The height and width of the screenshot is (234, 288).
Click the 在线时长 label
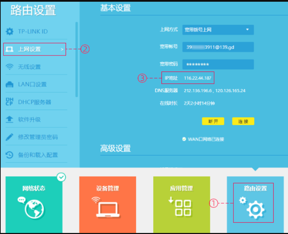169,103
